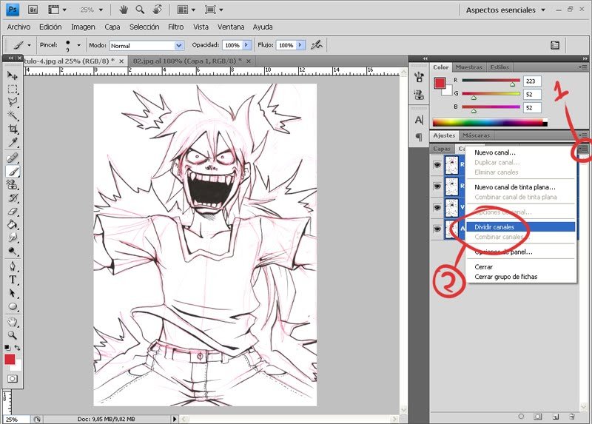The image size is (592, 424).
Task: Open the Opacidad slider arrow
Action: pyautogui.click(x=246, y=45)
